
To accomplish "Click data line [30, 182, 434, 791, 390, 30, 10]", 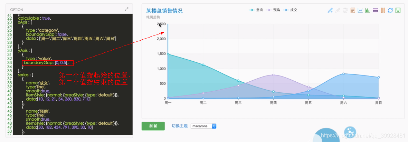I will [x=59, y=128].
